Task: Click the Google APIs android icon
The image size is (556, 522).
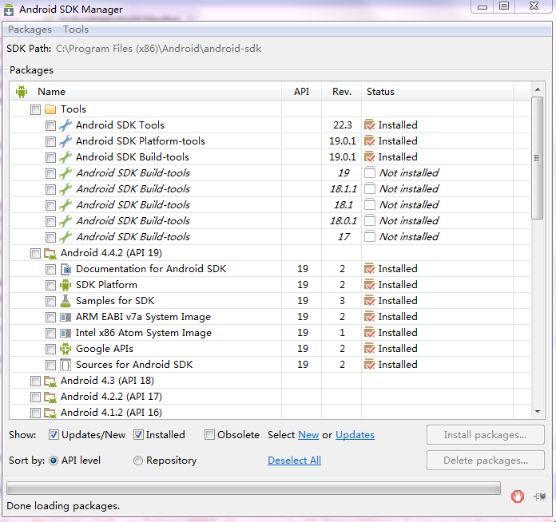Action: (x=66, y=349)
